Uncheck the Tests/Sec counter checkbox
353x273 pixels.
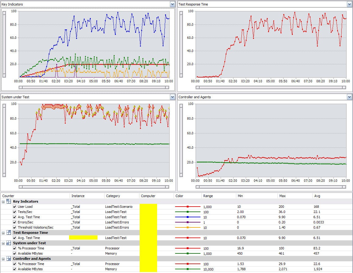(x=15, y=212)
